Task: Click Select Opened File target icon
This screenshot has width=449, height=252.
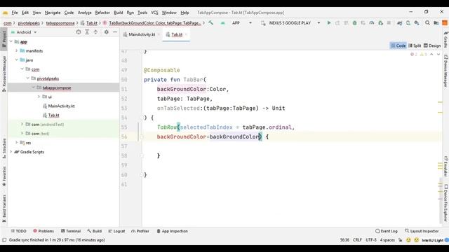Action: (79, 32)
